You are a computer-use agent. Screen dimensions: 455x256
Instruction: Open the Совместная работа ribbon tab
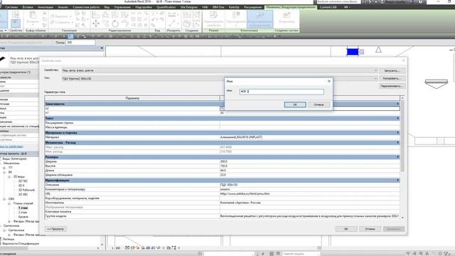coord(86,7)
